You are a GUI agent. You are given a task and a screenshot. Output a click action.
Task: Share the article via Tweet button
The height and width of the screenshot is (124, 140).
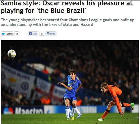(7, 34)
